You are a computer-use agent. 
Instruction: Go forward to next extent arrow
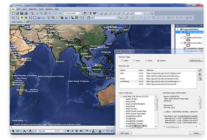point(43,18)
